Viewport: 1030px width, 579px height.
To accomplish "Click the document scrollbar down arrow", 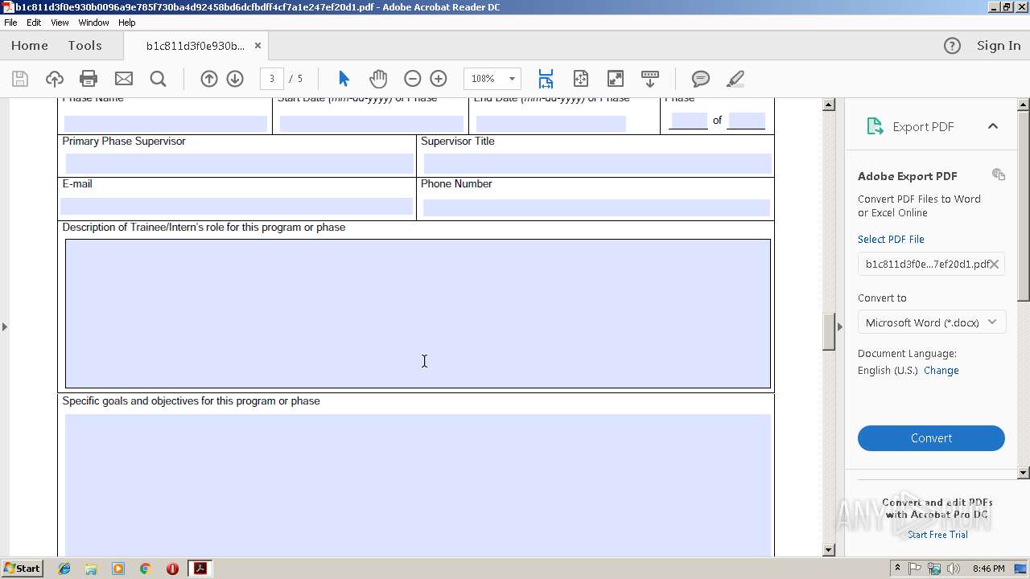I will tap(829, 550).
